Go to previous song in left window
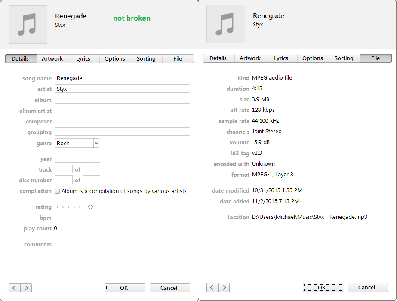This screenshot has height=301, width=397. point(15,288)
